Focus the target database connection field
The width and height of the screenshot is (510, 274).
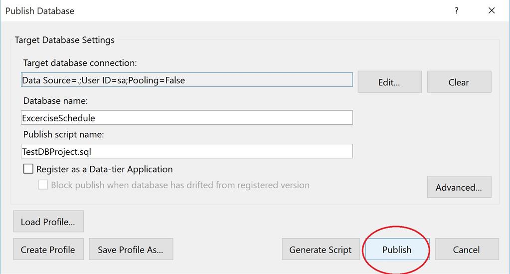pos(186,80)
